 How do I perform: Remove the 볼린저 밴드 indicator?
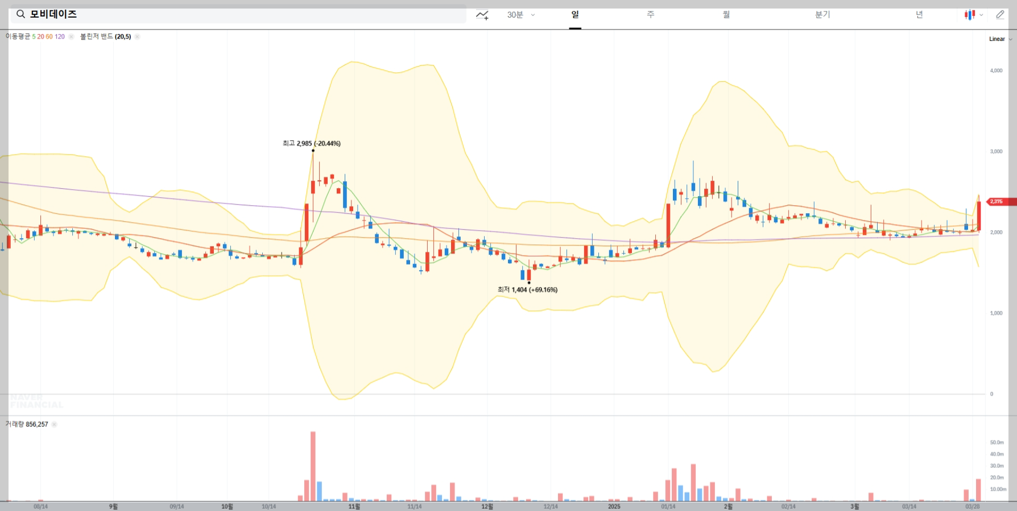(137, 36)
